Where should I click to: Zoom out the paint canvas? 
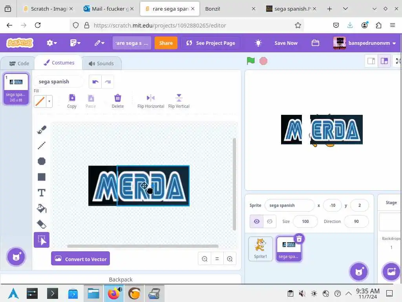(205, 259)
